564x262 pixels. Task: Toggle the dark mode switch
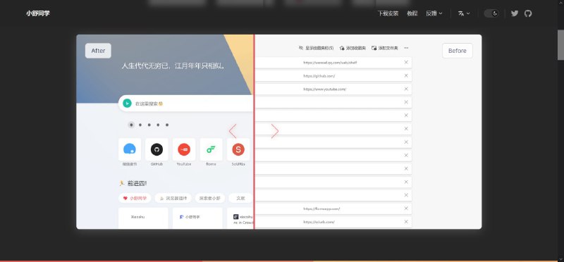point(491,13)
